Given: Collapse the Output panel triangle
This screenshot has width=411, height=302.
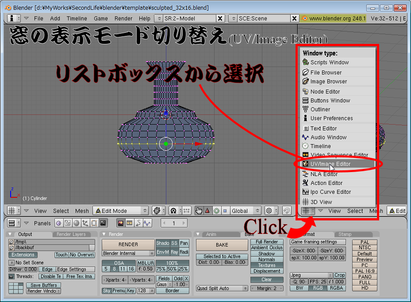Looking at the screenshot, I should [10, 234].
